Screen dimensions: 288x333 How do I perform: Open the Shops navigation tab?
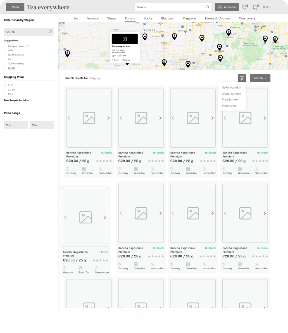[x=112, y=18]
